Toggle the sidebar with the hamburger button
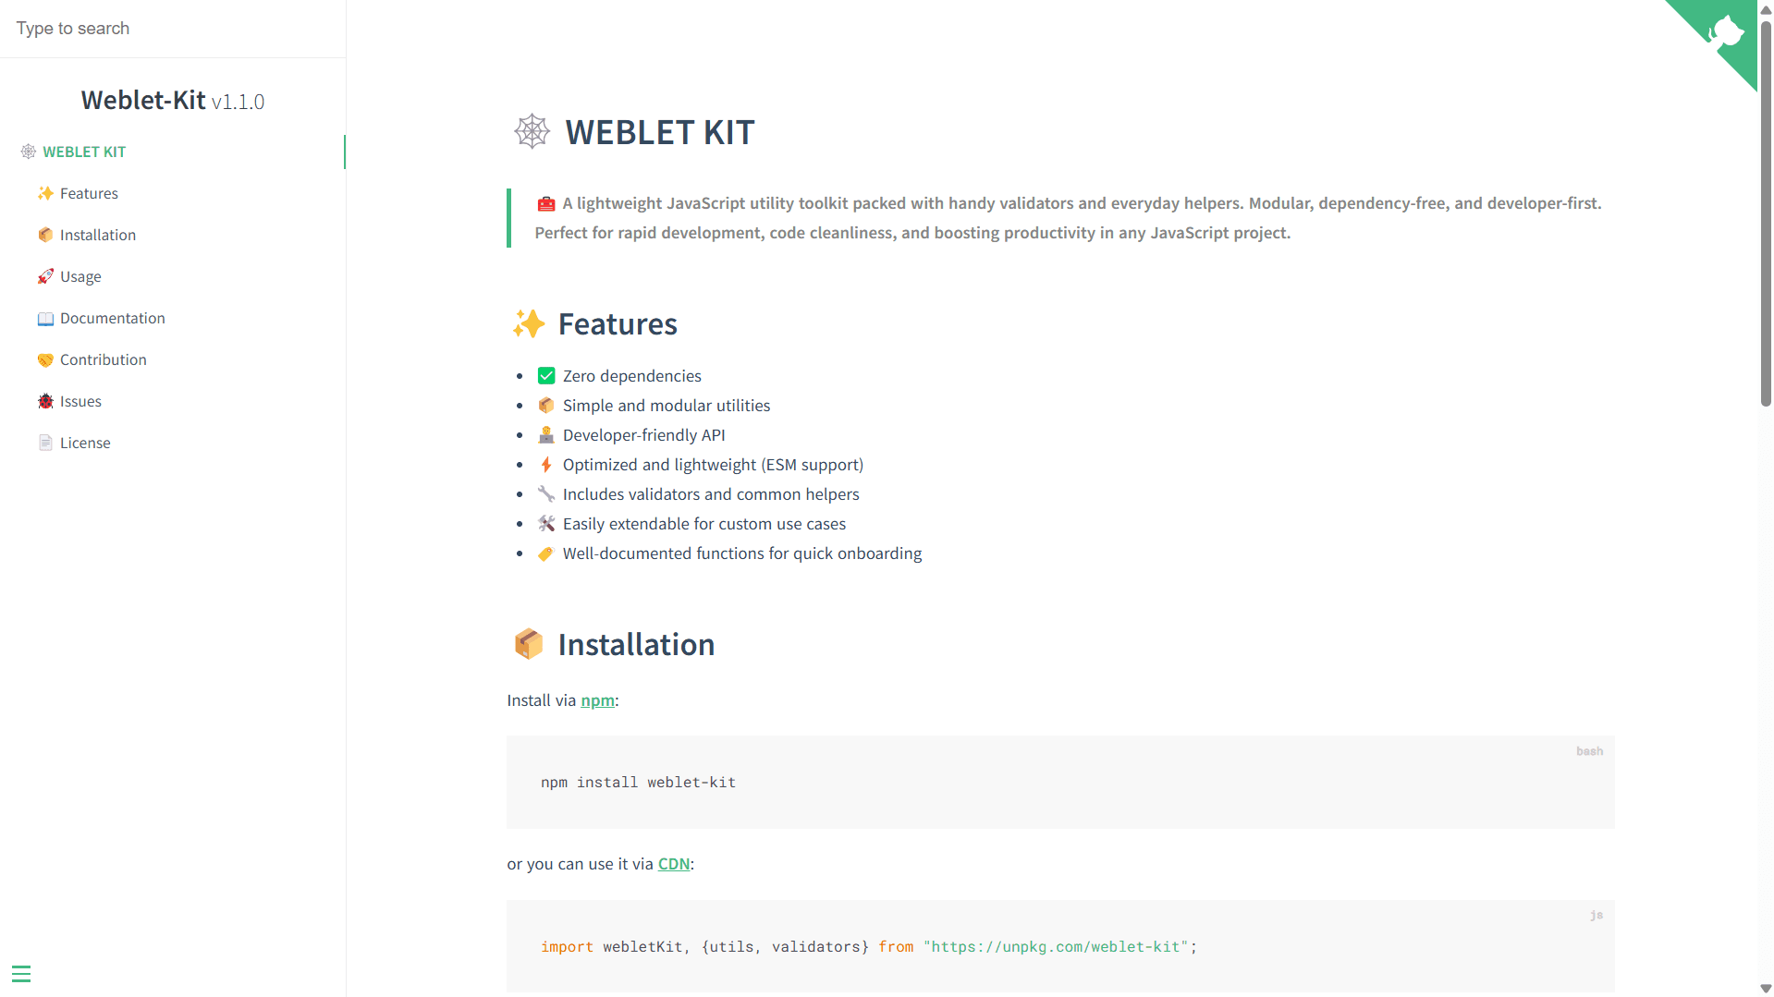Image resolution: width=1774 pixels, height=997 pixels. tap(21, 974)
